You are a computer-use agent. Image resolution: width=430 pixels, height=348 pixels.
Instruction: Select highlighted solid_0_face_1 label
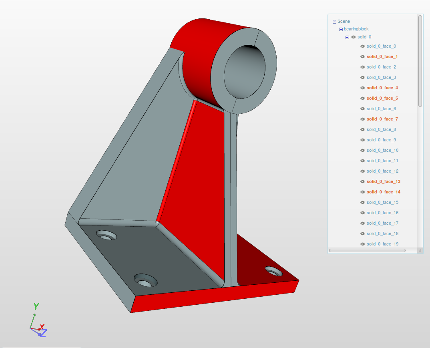(382, 57)
